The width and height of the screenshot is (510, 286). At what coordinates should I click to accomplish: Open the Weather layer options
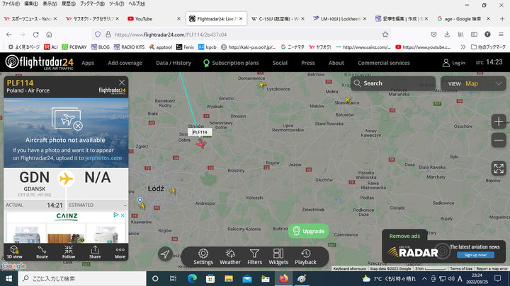229,256
